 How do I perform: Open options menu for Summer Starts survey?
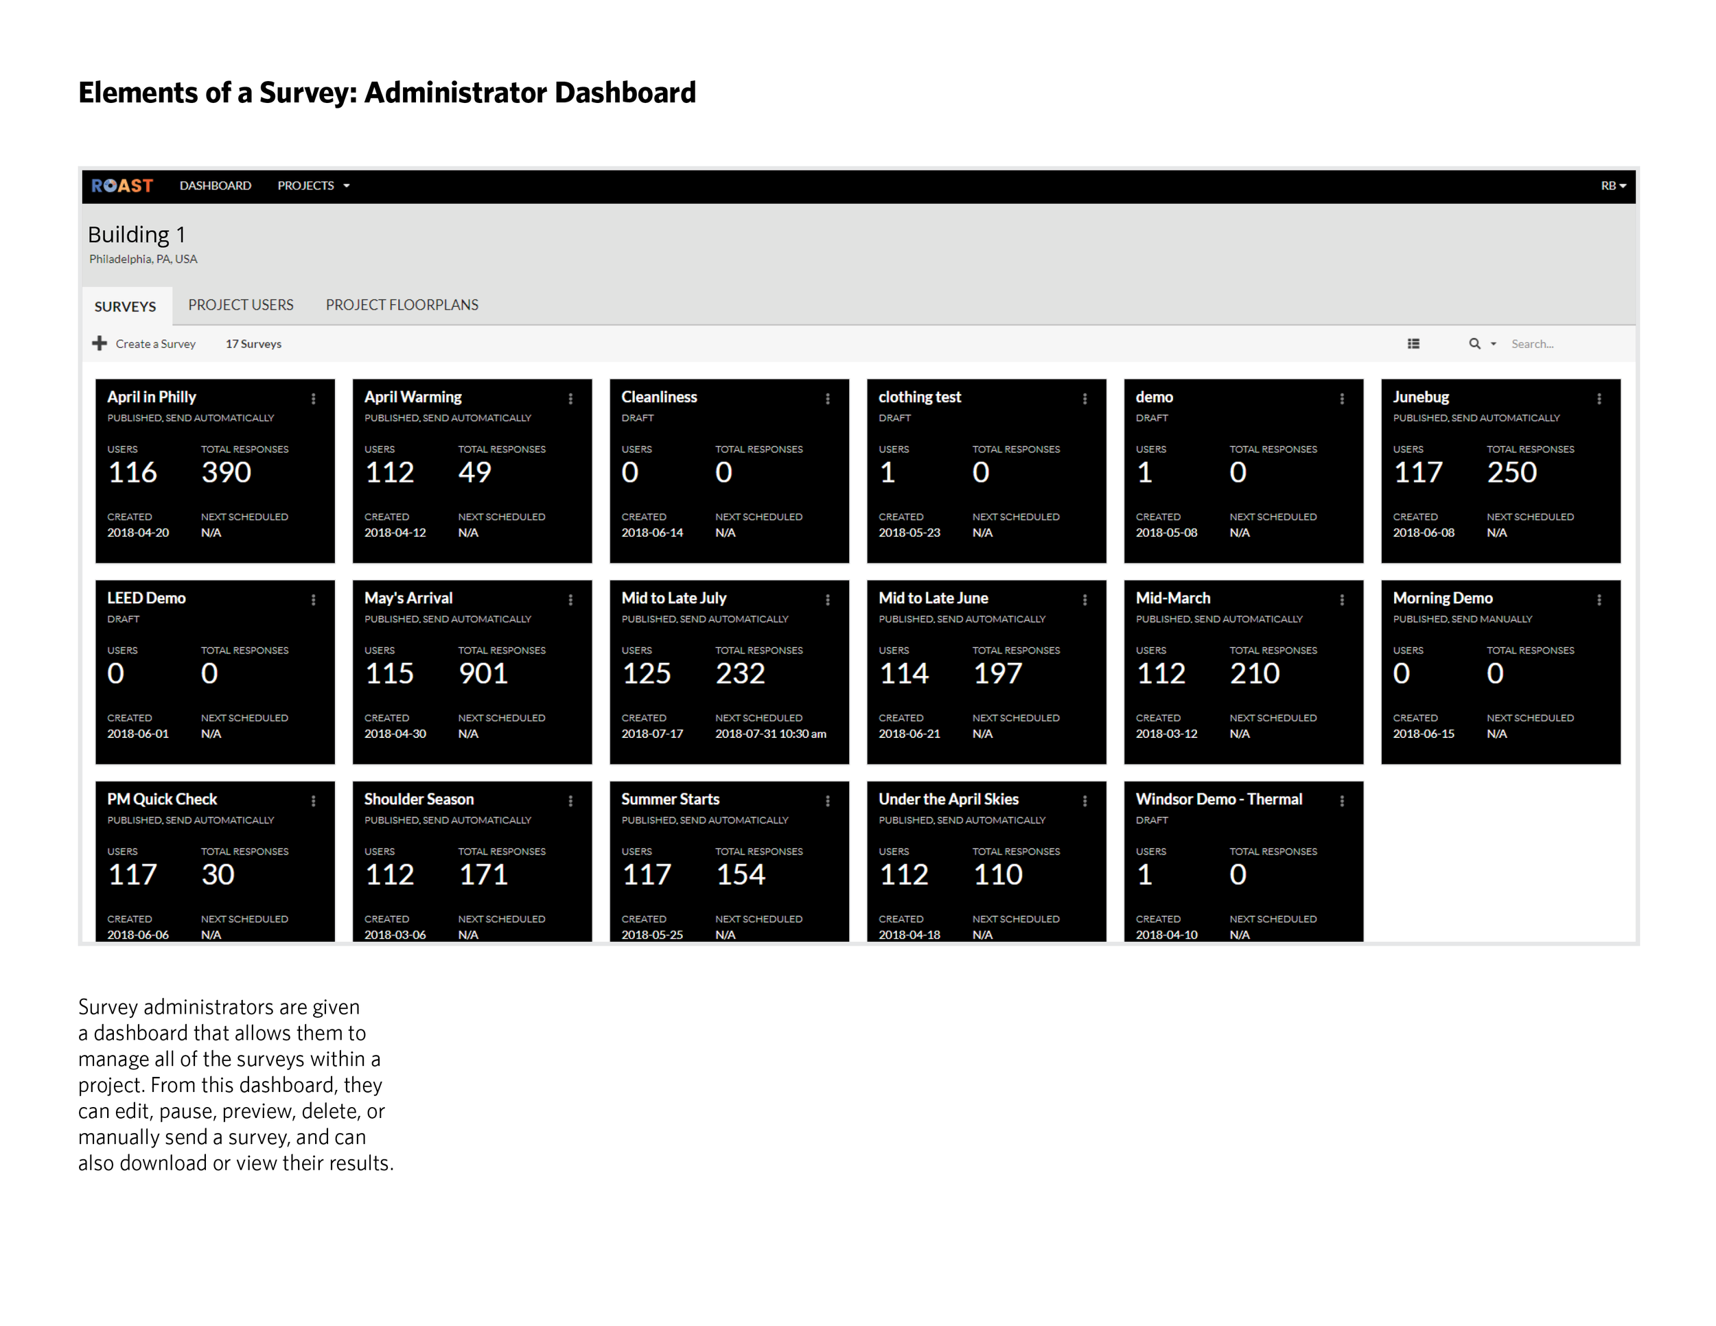pyautogui.click(x=827, y=801)
